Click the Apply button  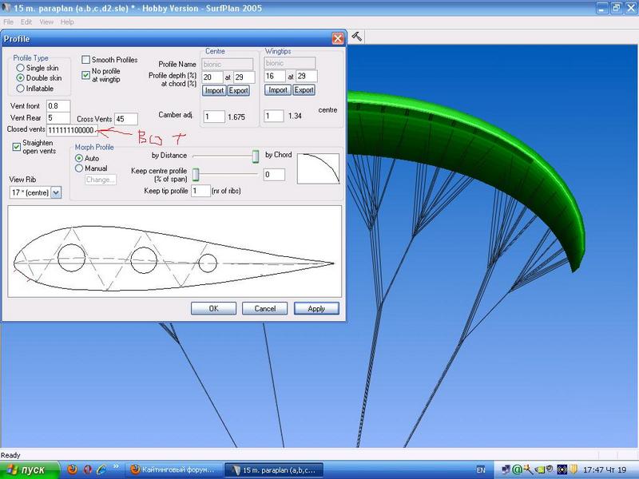pos(316,308)
